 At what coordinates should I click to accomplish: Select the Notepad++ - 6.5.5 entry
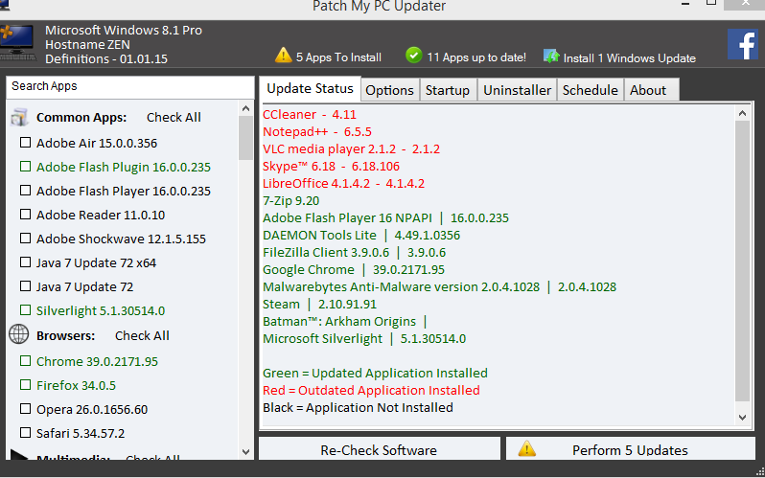point(317,131)
